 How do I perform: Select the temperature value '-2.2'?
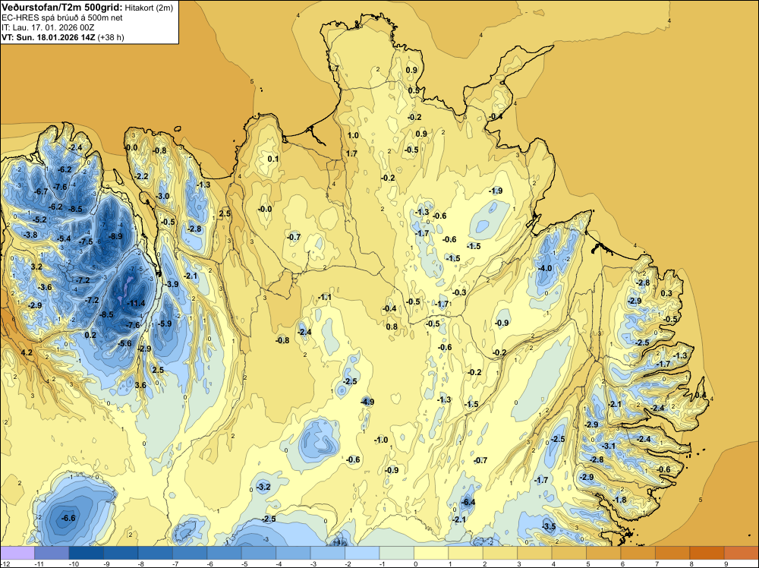pos(142,176)
